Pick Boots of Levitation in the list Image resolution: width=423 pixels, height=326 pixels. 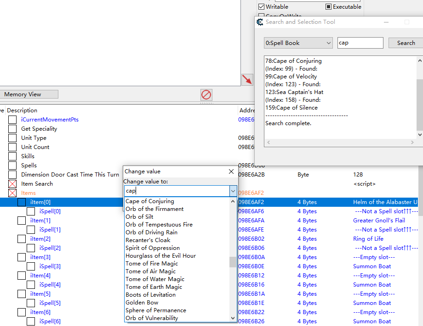tap(150, 295)
